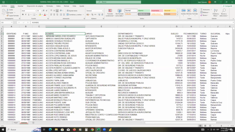Viewport: 235px width, 132px height.
Task: Add a new sheet with plus icon
Action: tap(33, 123)
